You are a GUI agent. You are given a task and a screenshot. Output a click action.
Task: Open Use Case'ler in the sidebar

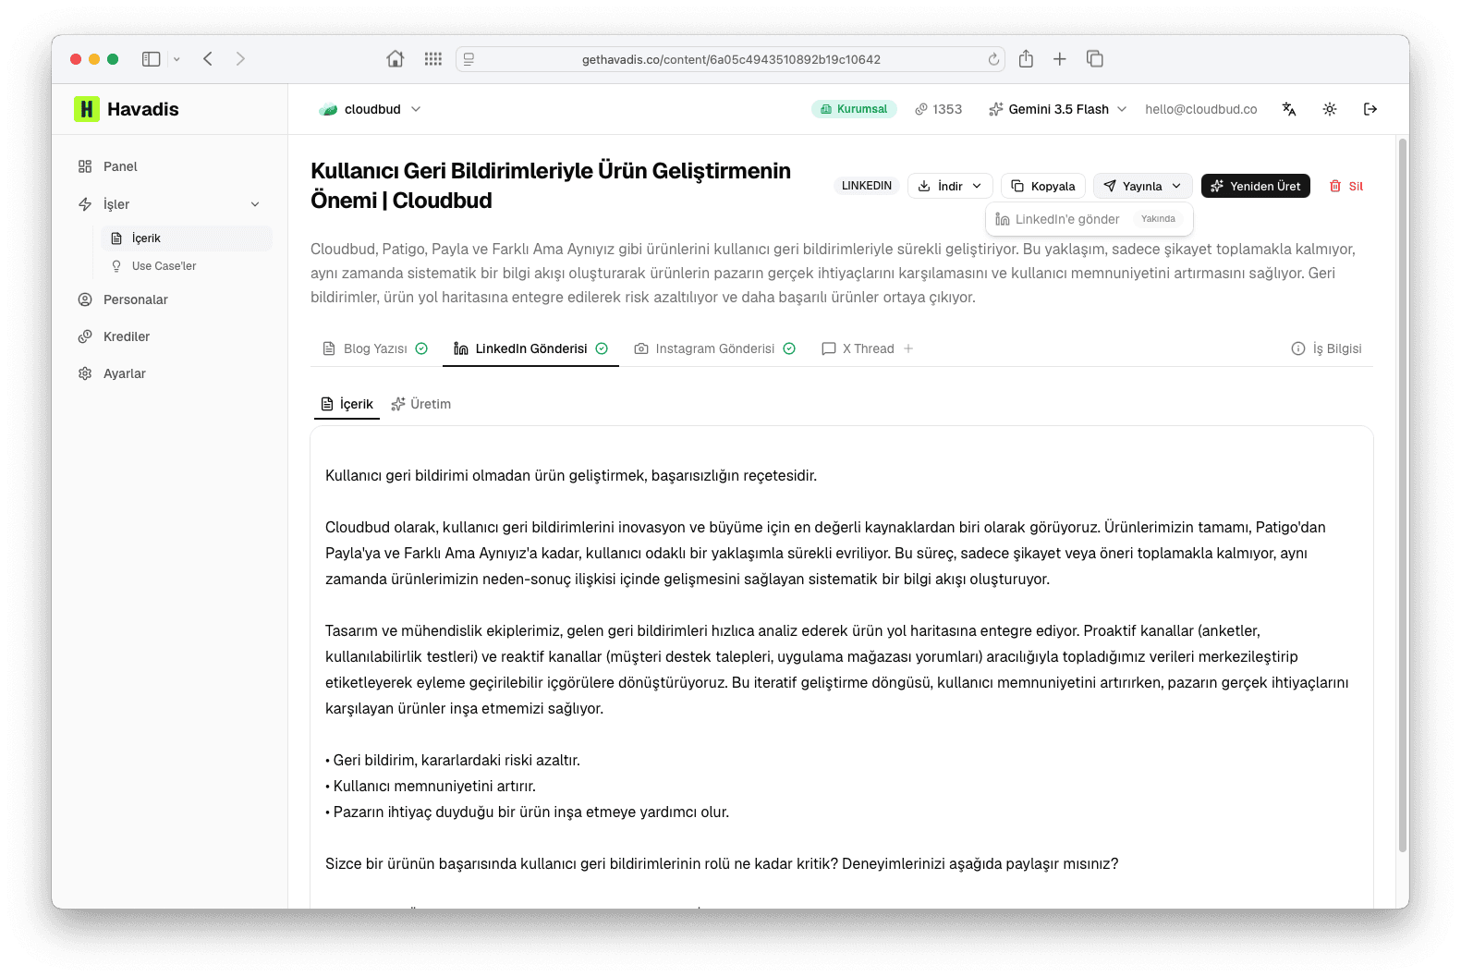(164, 266)
